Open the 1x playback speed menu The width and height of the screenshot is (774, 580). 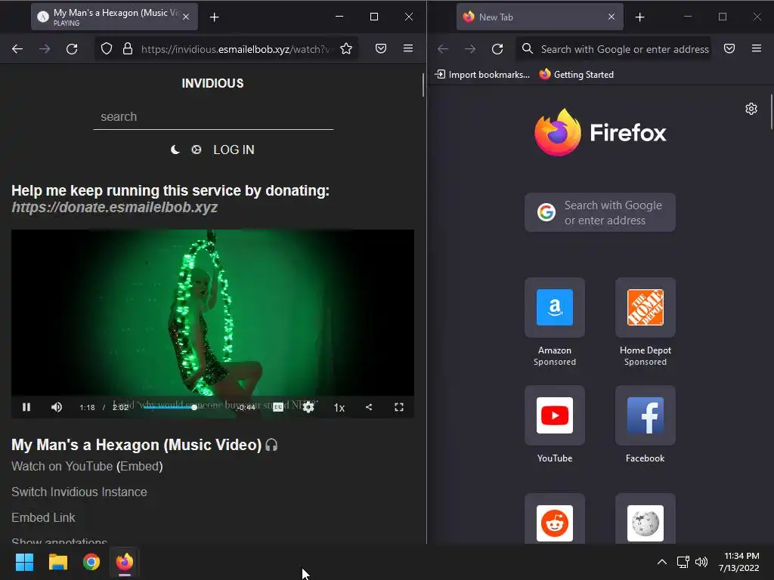339,407
